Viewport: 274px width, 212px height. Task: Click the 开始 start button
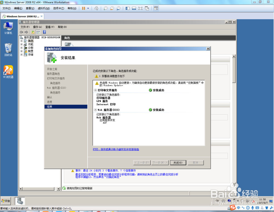6,201
